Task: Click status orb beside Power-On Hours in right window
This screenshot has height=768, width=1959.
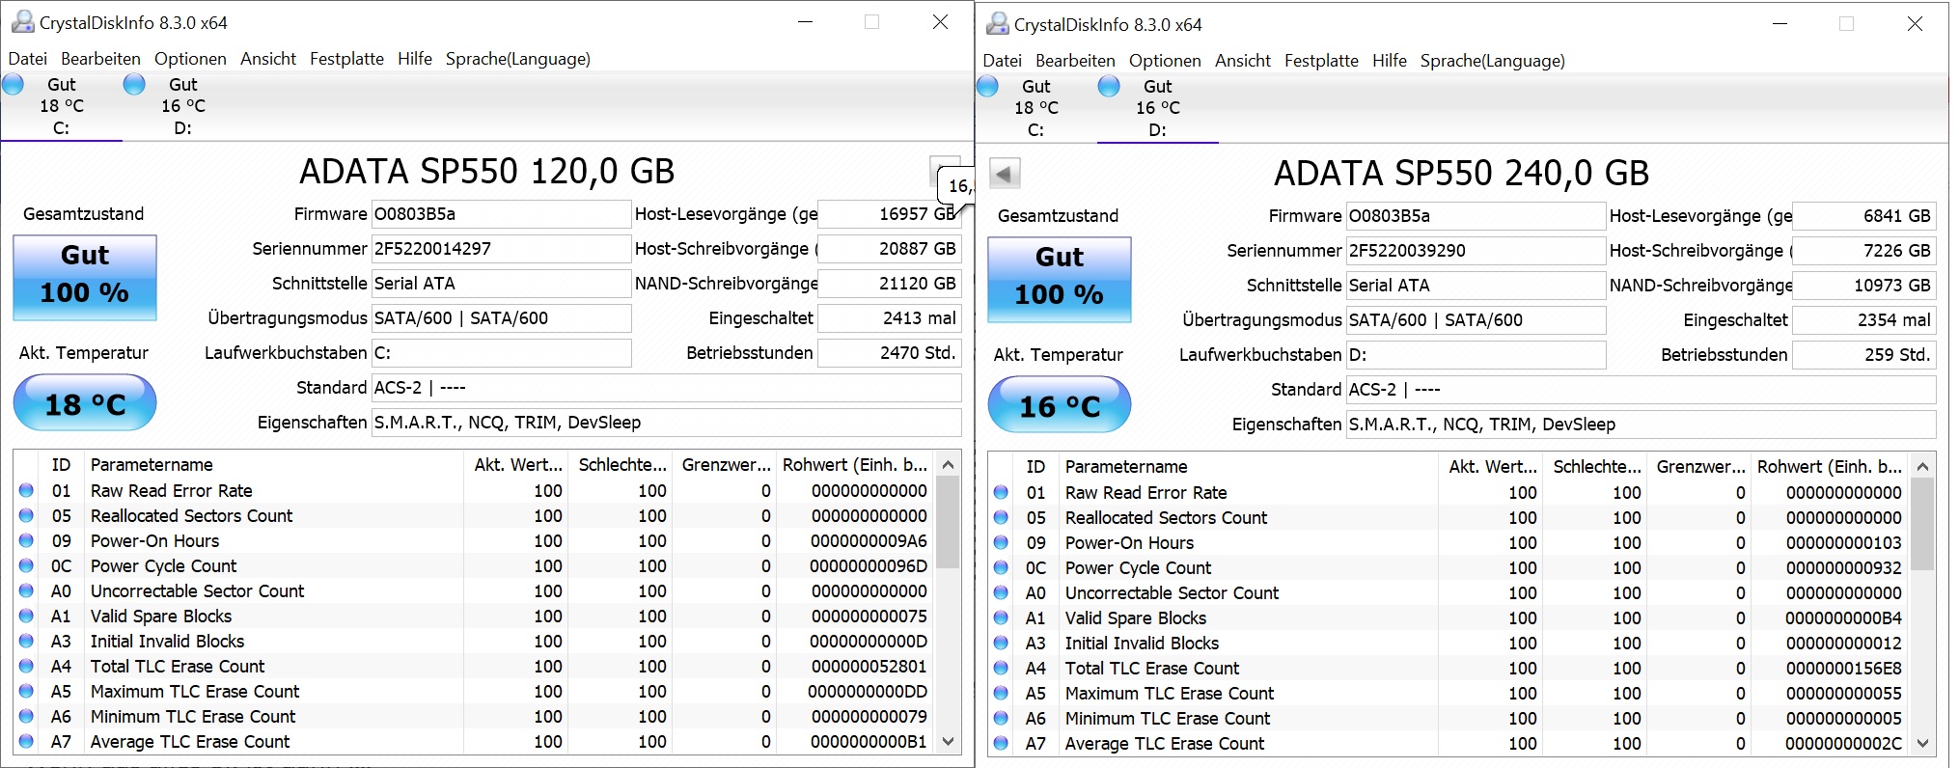Action: tap(1001, 542)
